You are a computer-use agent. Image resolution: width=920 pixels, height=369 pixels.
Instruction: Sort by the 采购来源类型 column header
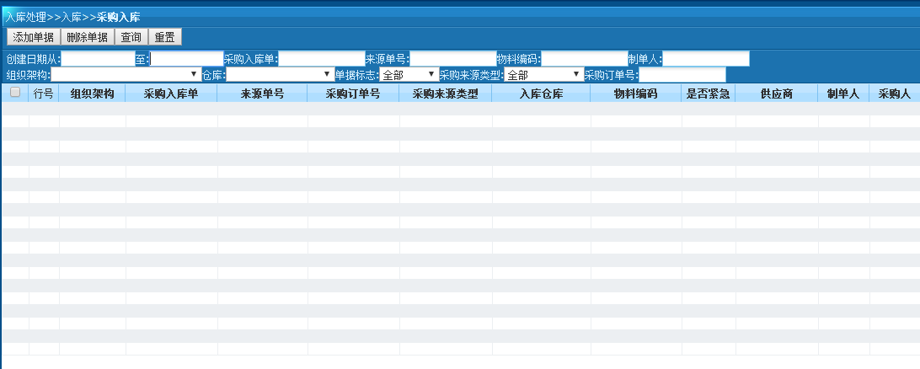click(446, 94)
